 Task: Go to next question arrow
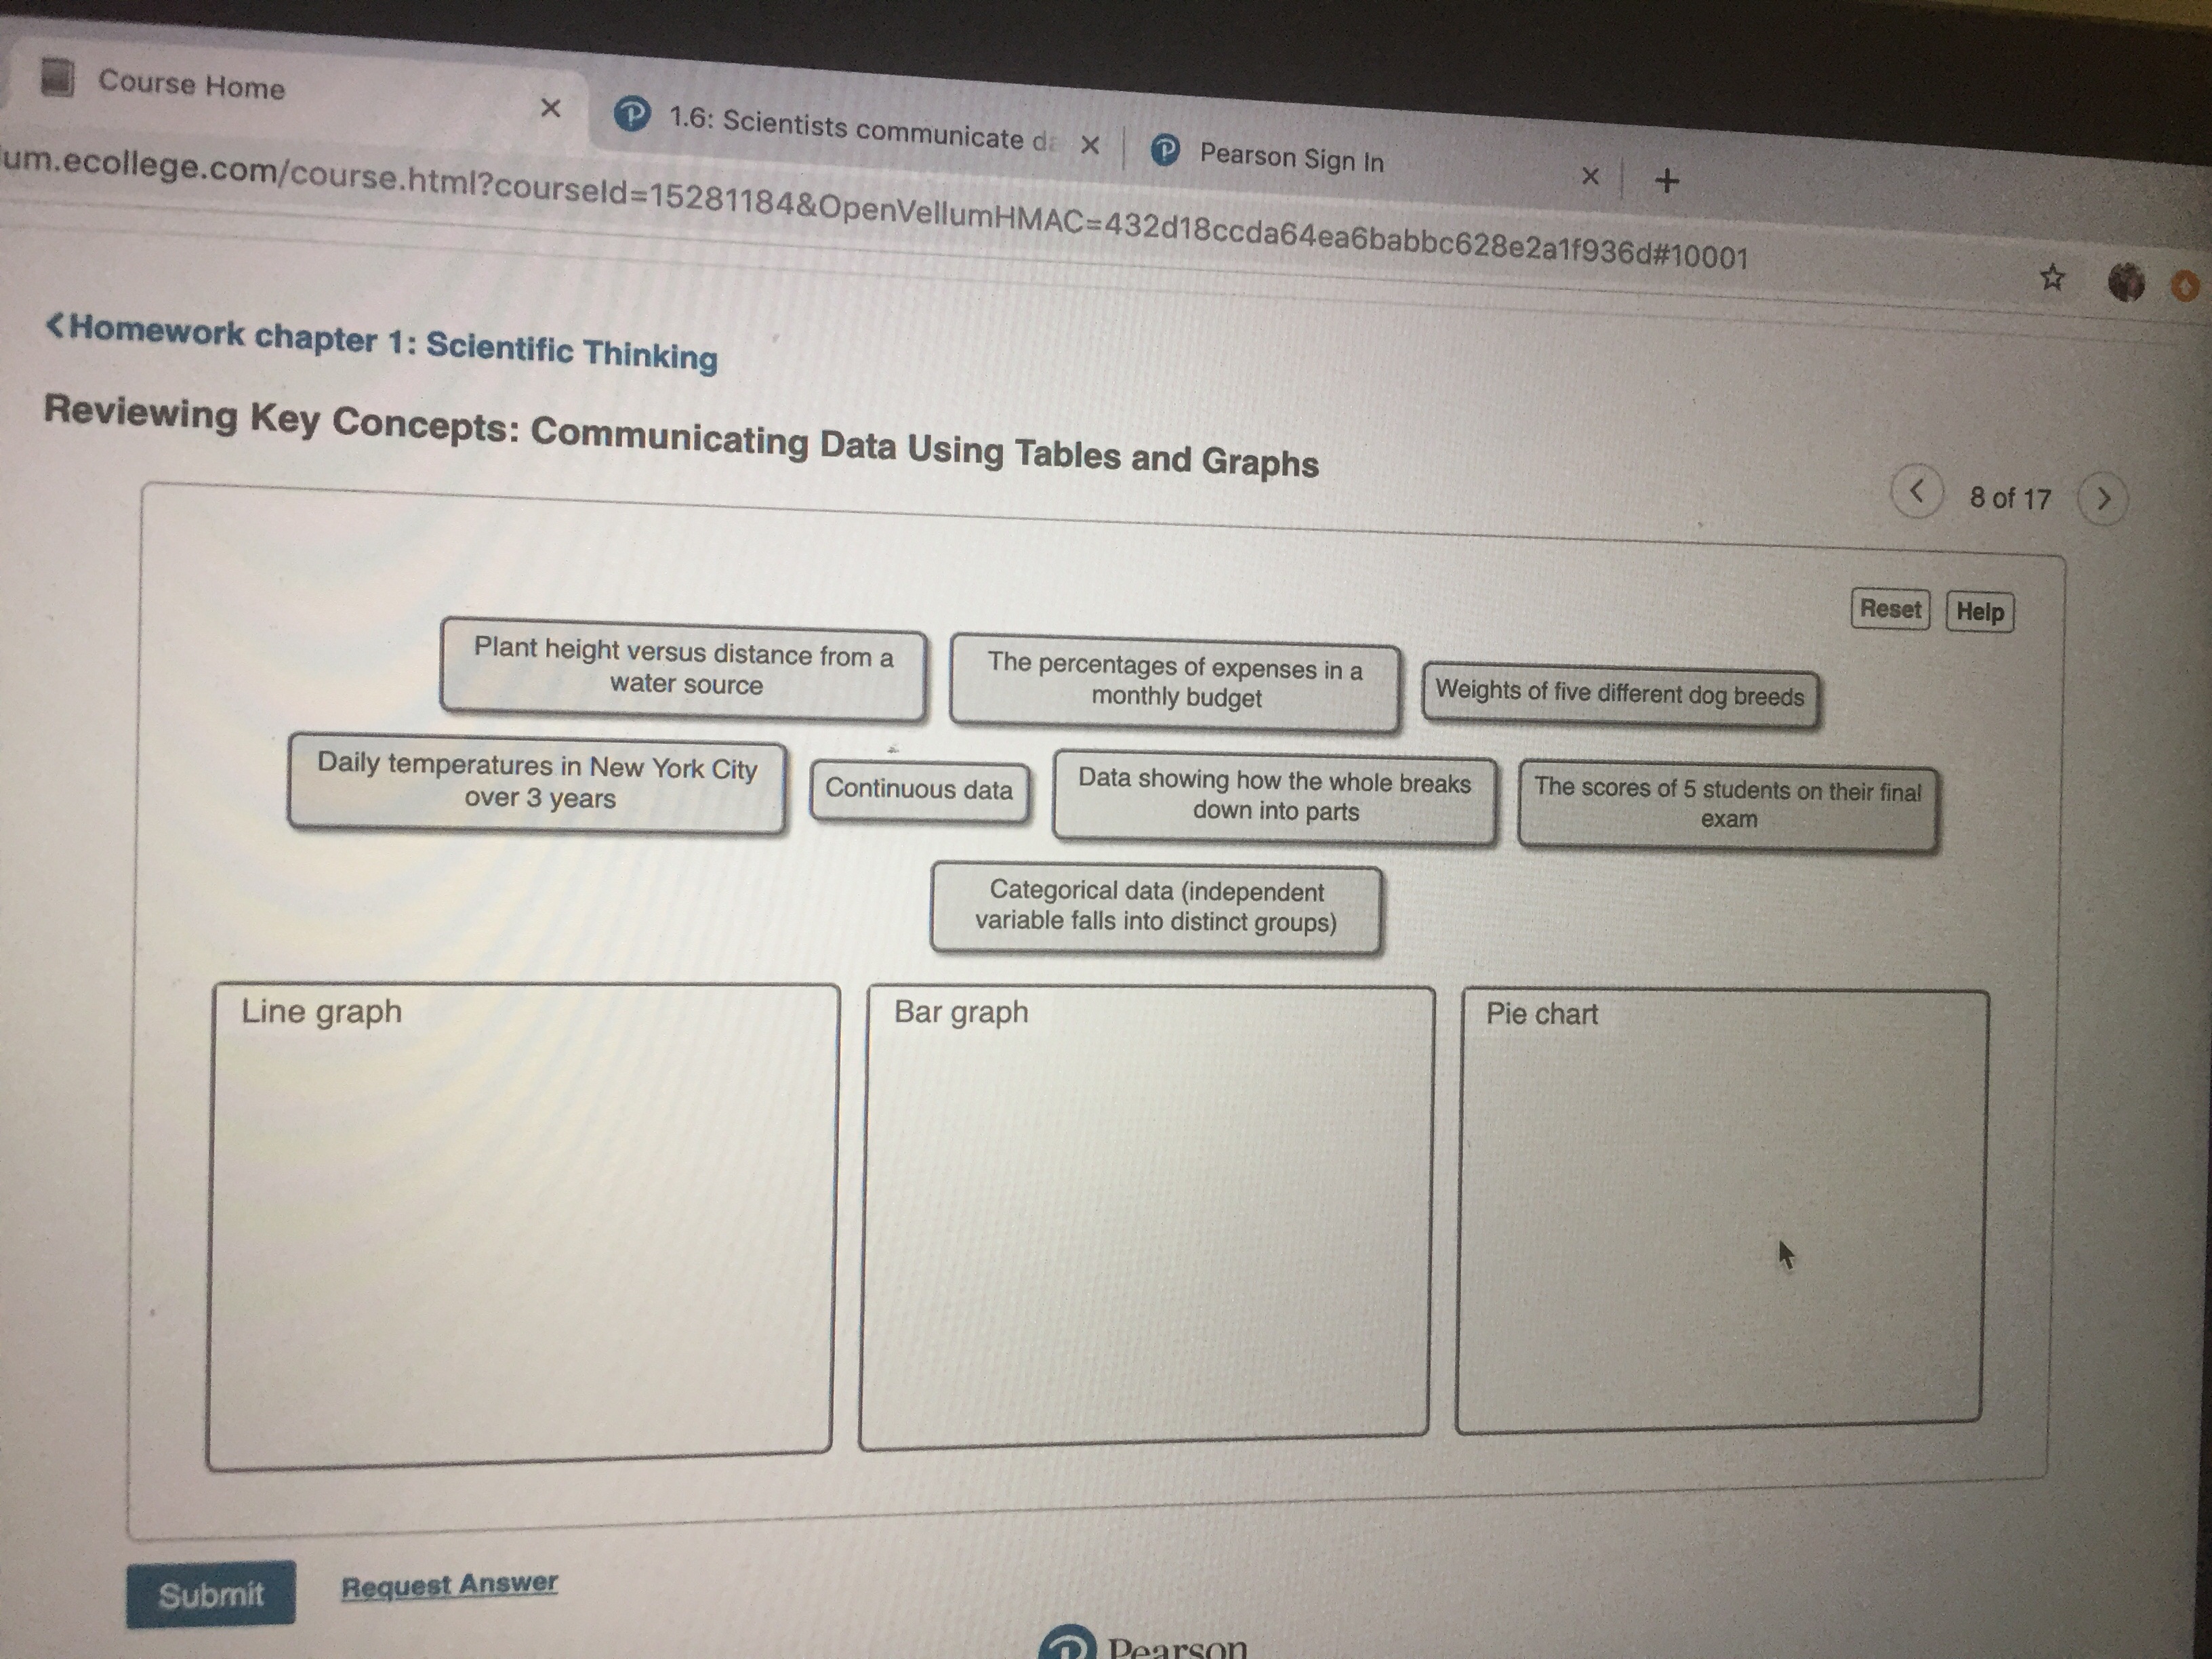2103,498
